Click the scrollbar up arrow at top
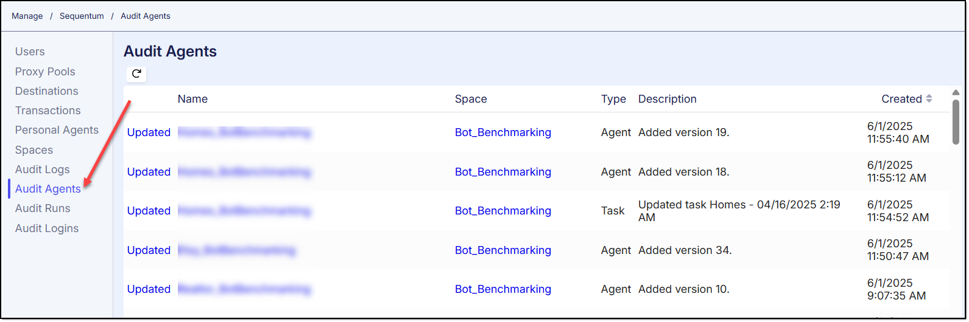 [x=956, y=93]
